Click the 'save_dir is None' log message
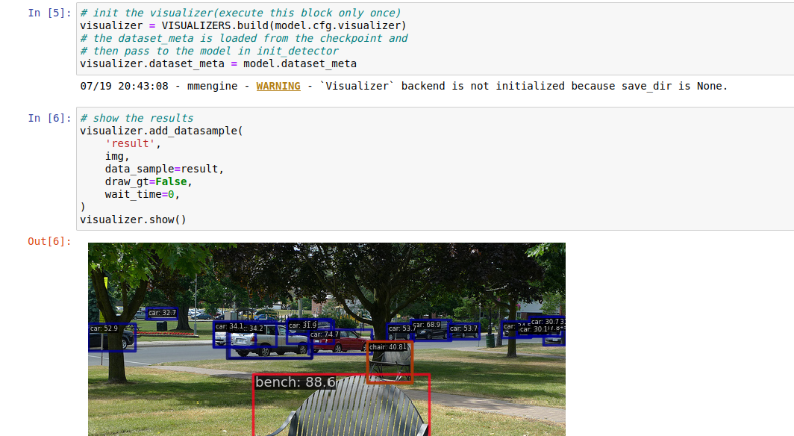 click(x=675, y=86)
